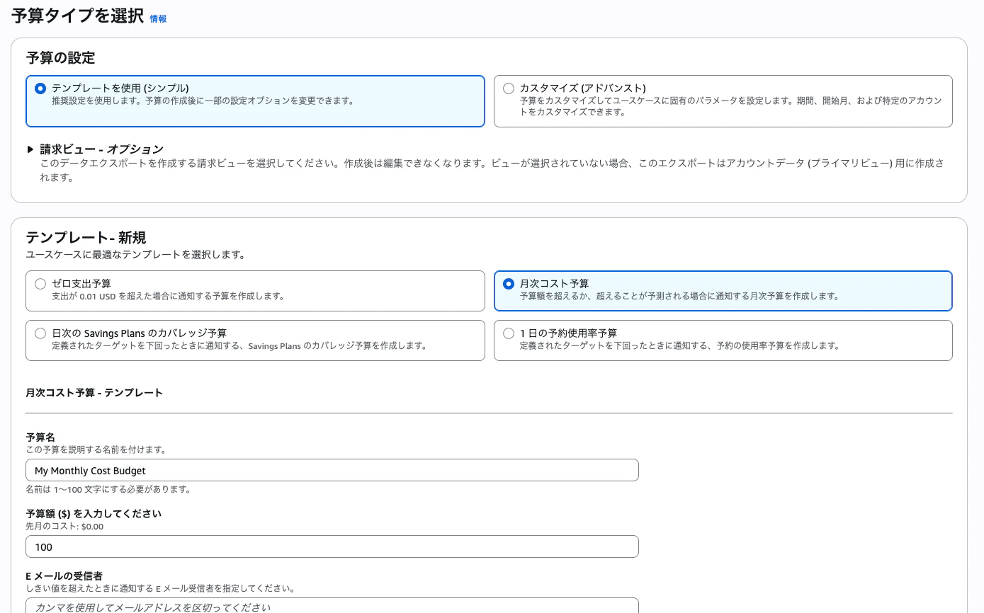Select the テンプレートを使用 (シンプル) radio button

(x=41, y=90)
